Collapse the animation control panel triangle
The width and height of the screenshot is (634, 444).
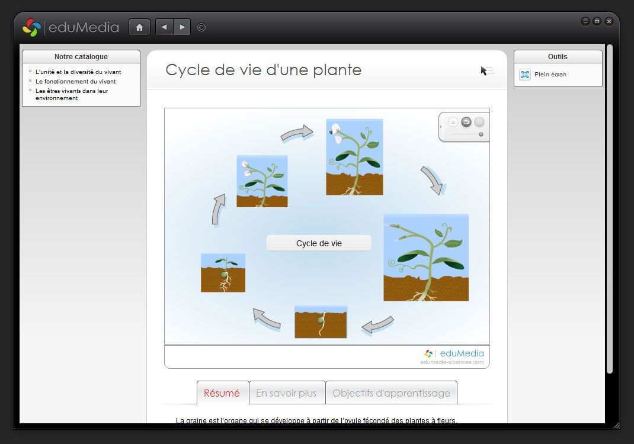(x=441, y=126)
